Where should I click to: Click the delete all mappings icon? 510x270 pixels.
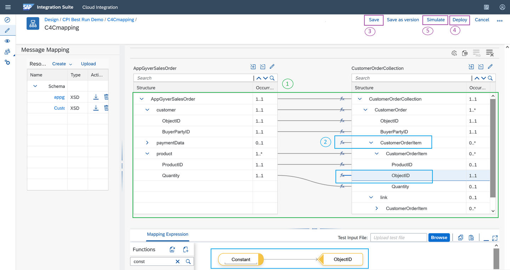490,53
